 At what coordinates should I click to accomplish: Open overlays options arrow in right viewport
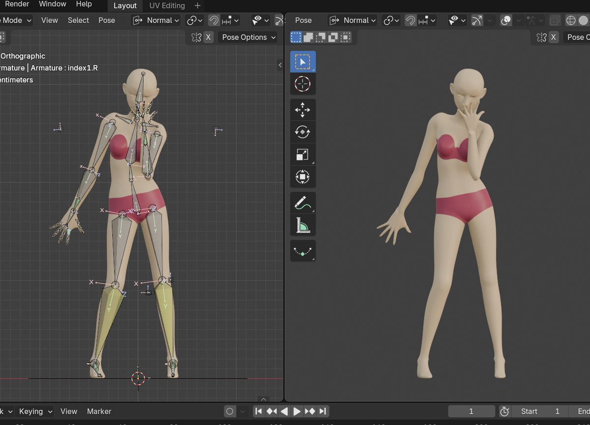[x=518, y=20]
